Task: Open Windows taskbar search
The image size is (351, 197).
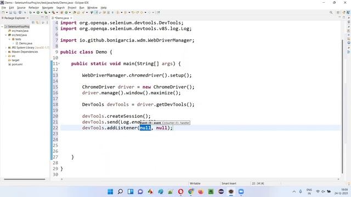Action: (x=120, y=192)
